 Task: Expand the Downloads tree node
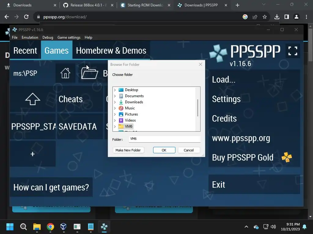click(x=115, y=102)
